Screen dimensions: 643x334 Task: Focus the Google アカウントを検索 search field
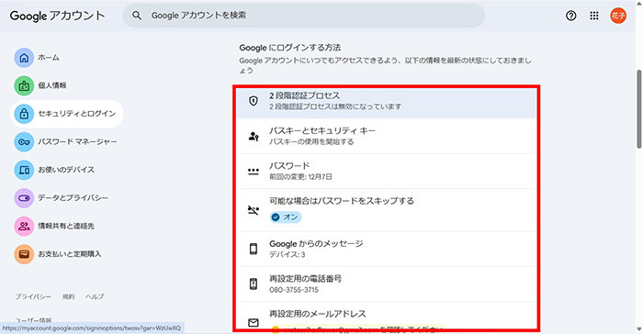(x=304, y=16)
